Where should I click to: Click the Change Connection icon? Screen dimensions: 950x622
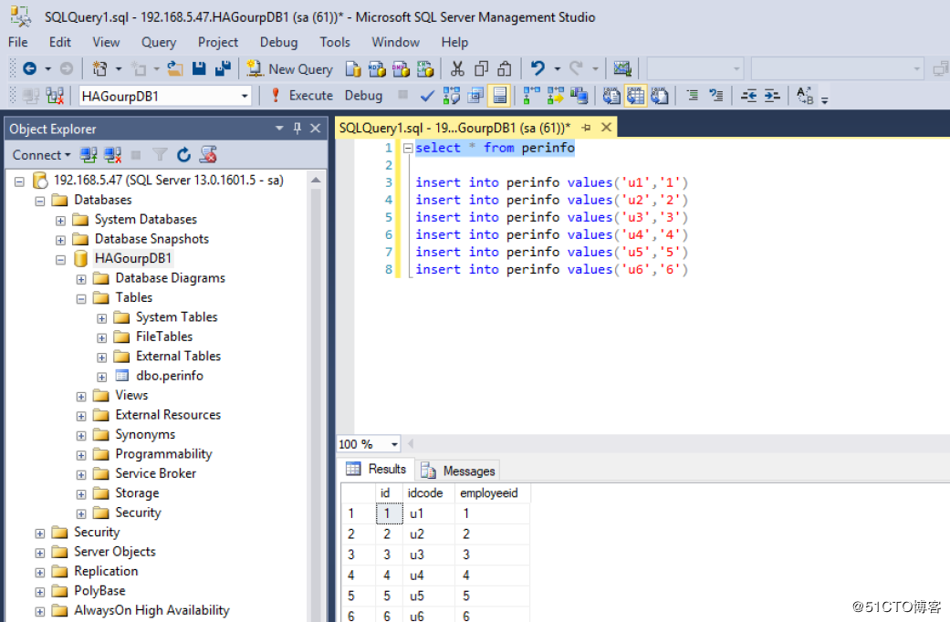[55, 96]
